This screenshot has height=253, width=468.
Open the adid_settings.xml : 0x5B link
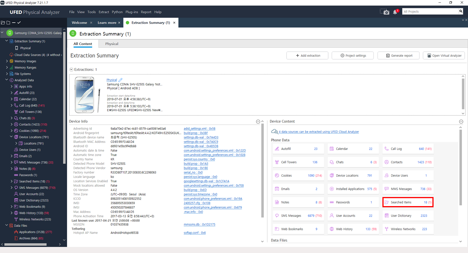pos(200,129)
